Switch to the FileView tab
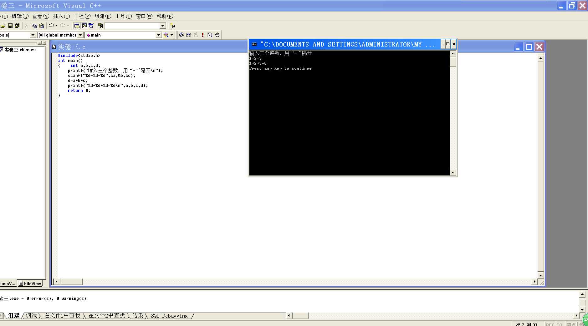The image size is (588, 326). pyautogui.click(x=30, y=284)
